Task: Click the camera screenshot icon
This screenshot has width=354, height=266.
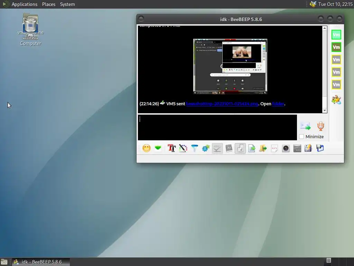Action: coord(286,148)
